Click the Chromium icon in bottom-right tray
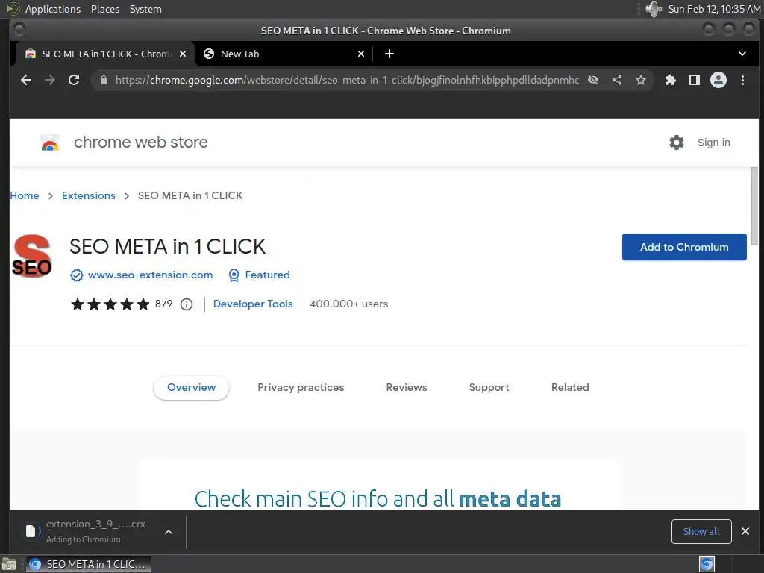The height and width of the screenshot is (573, 764). pyautogui.click(x=707, y=564)
